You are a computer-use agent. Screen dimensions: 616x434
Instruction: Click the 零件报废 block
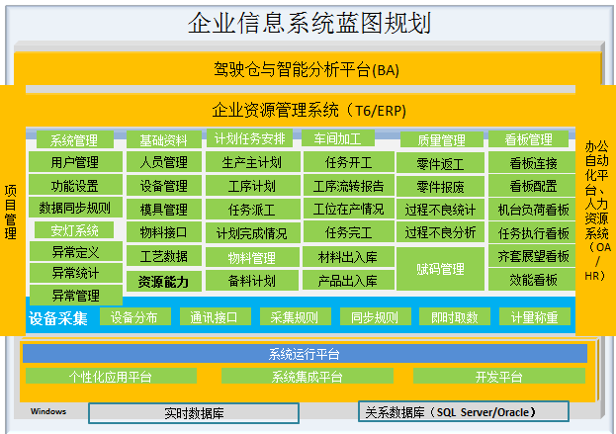440,186
